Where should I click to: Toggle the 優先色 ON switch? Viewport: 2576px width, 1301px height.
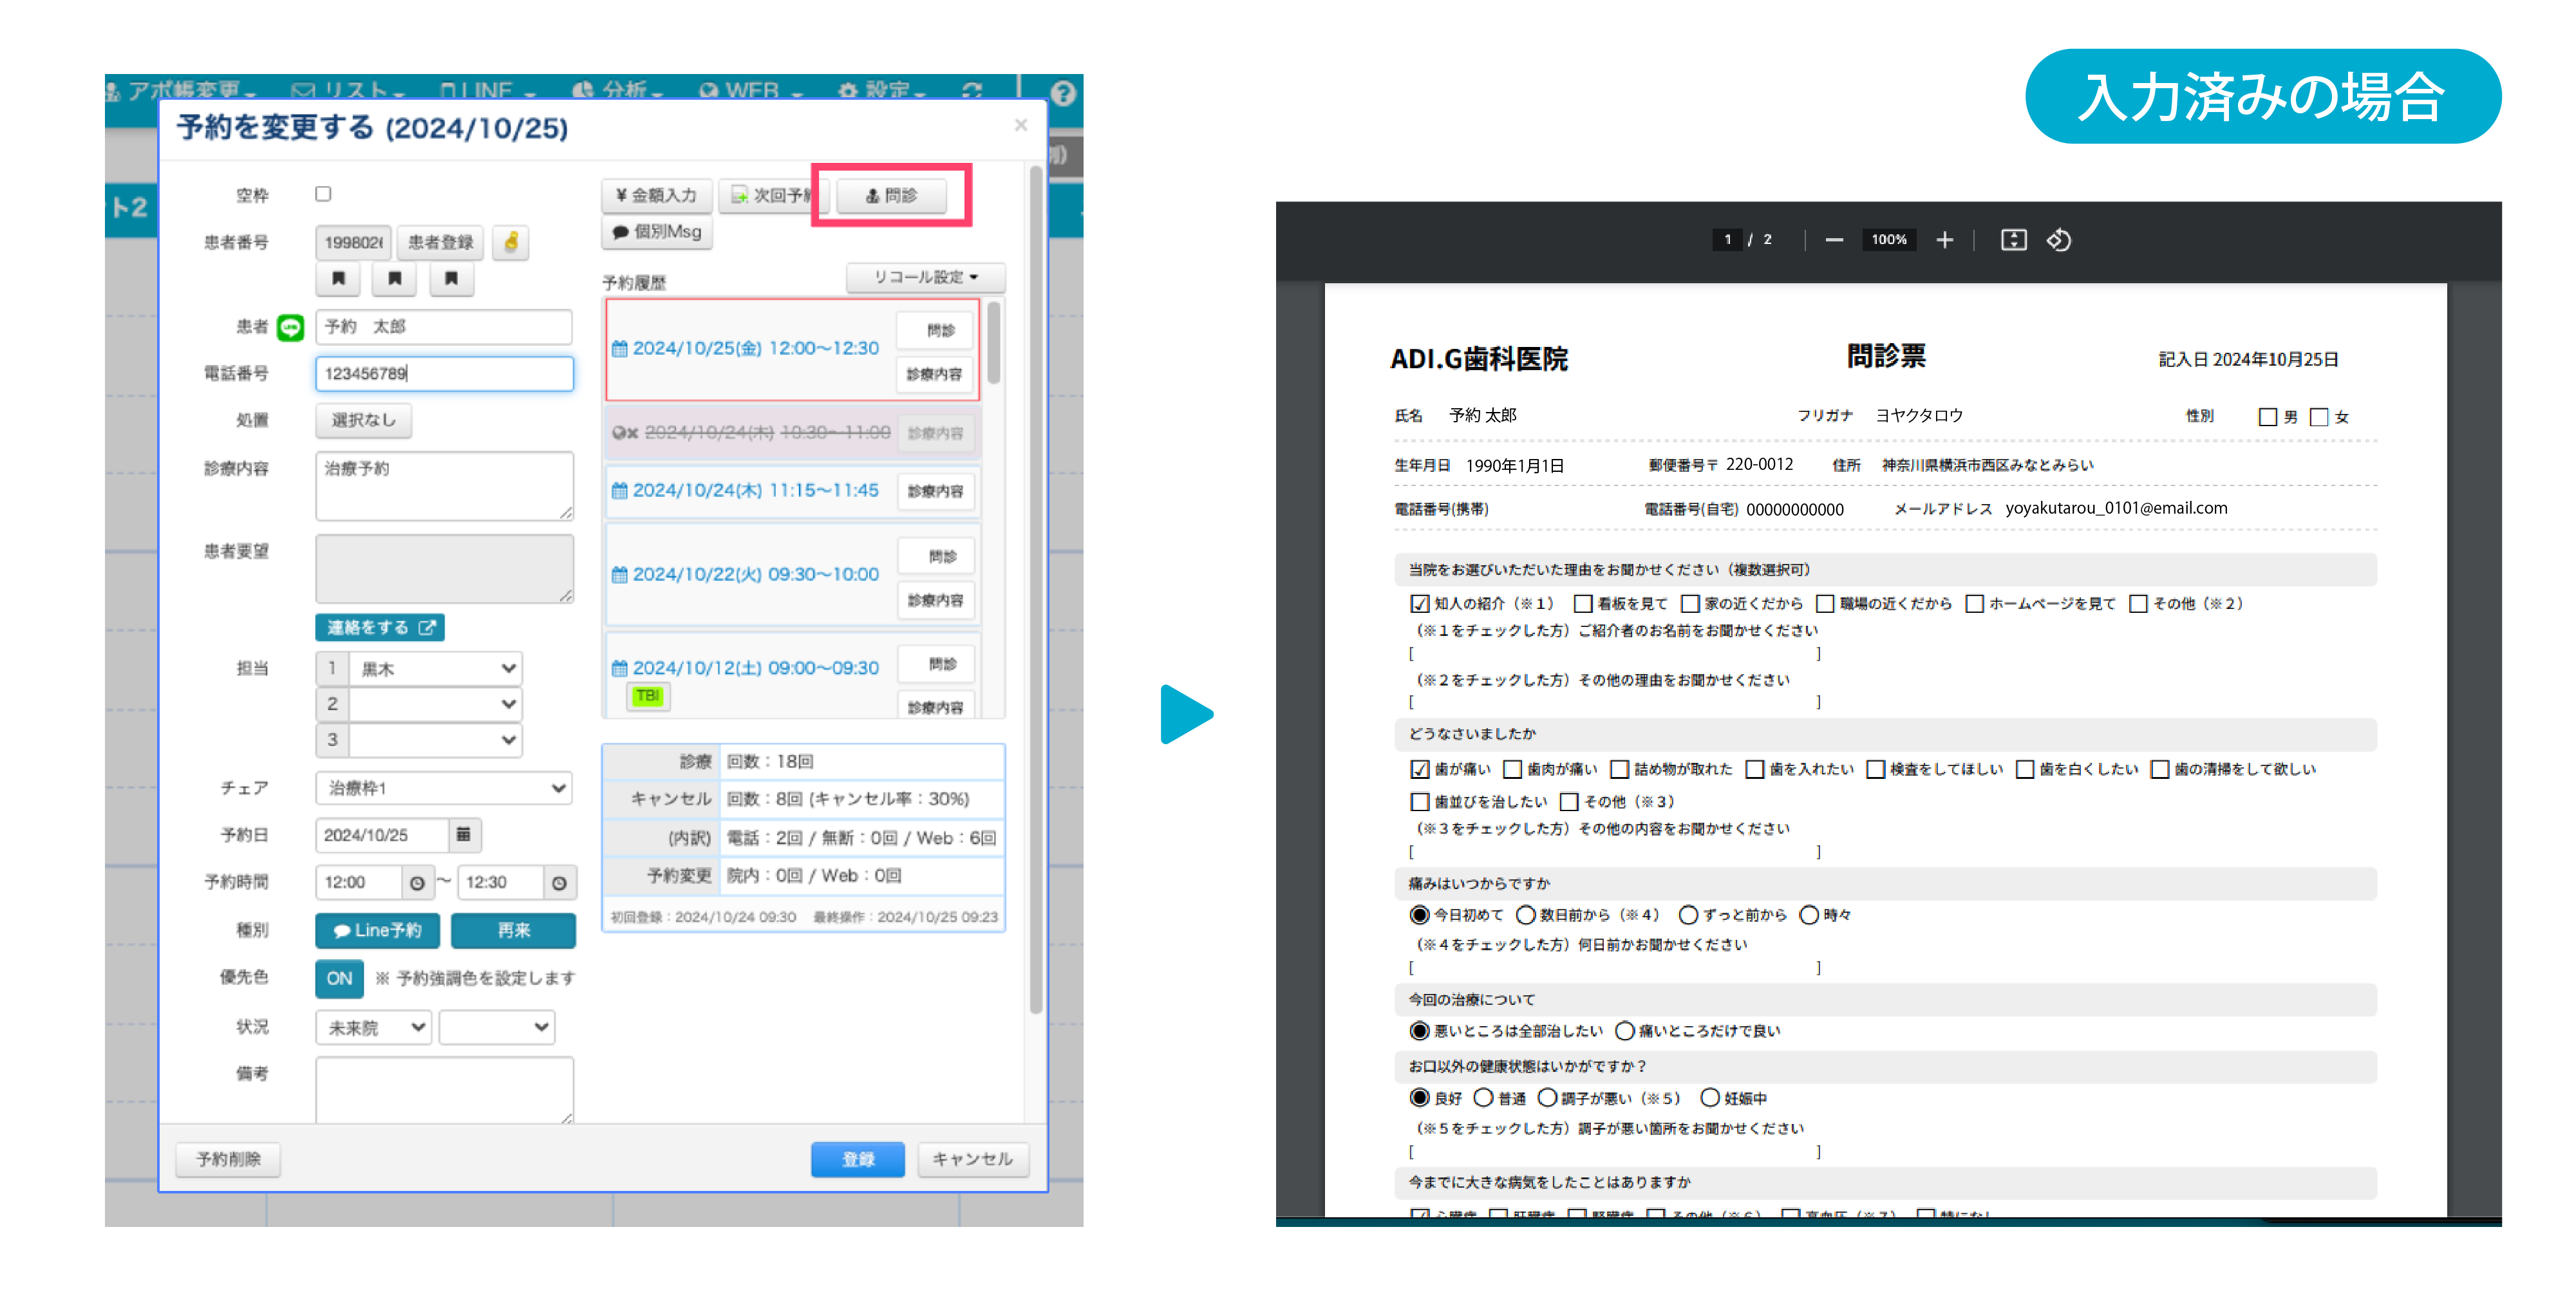click(x=339, y=978)
